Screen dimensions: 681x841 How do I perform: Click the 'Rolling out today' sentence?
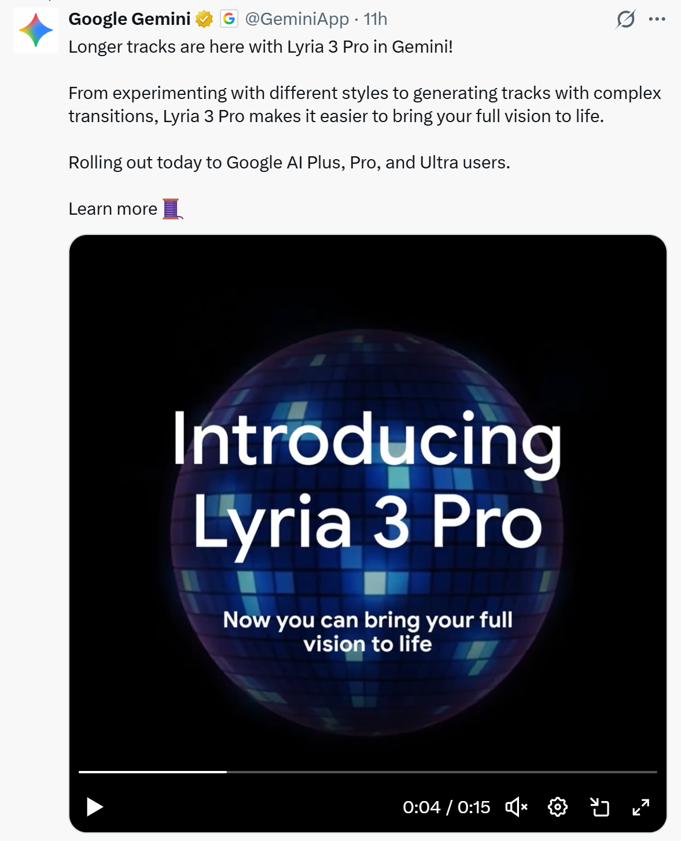289,163
